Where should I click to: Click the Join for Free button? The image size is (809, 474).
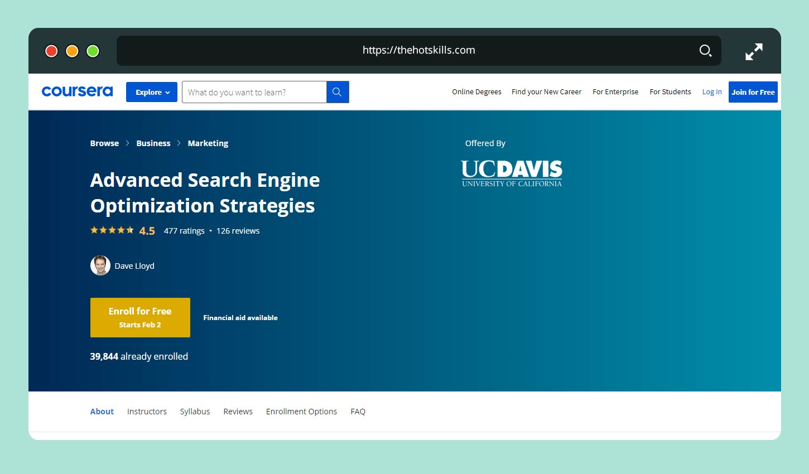[753, 92]
